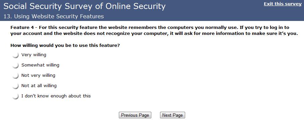Click the 'Not very willing' label text
Viewport: 304px width, 129px height.
(38, 75)
